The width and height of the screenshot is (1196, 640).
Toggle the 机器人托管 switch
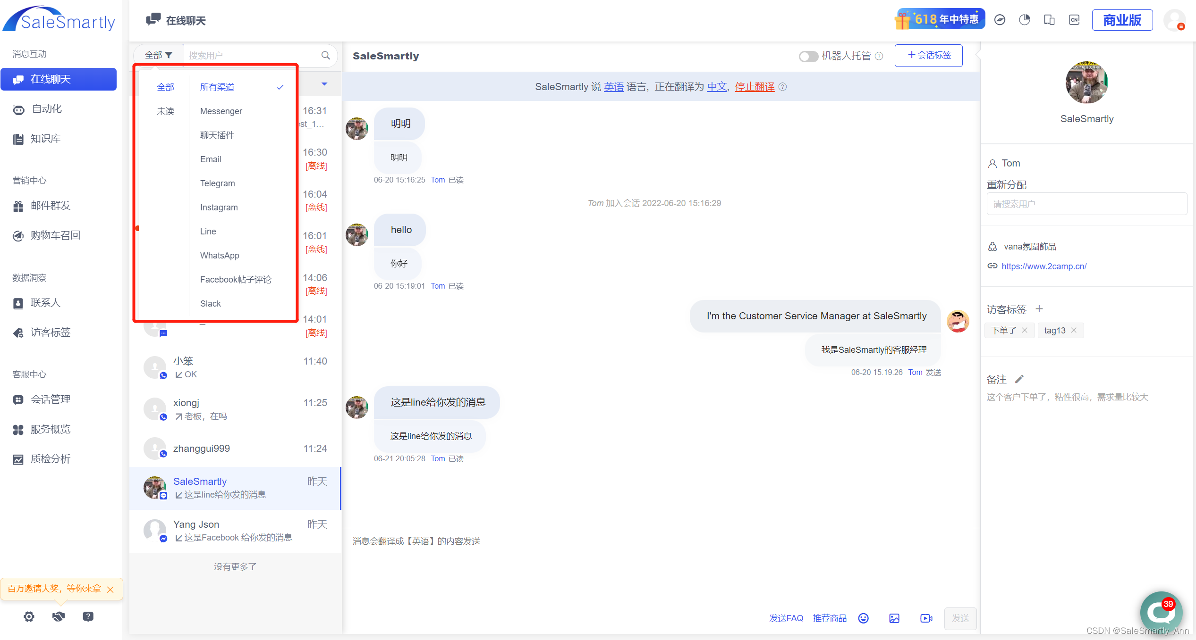coord(808,56)
